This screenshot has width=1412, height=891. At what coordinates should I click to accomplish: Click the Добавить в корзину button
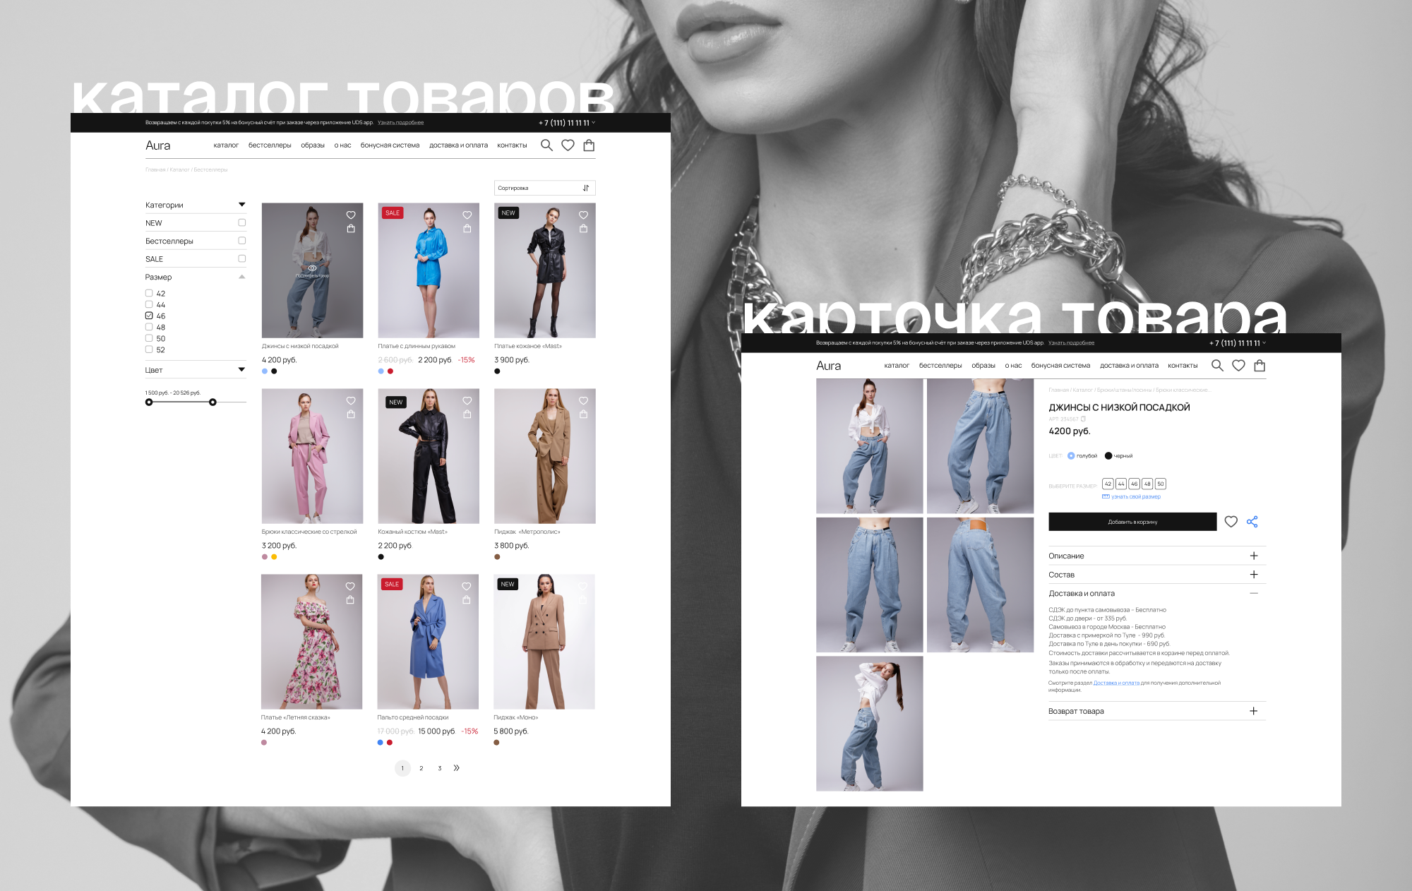tap(1132, 522)
